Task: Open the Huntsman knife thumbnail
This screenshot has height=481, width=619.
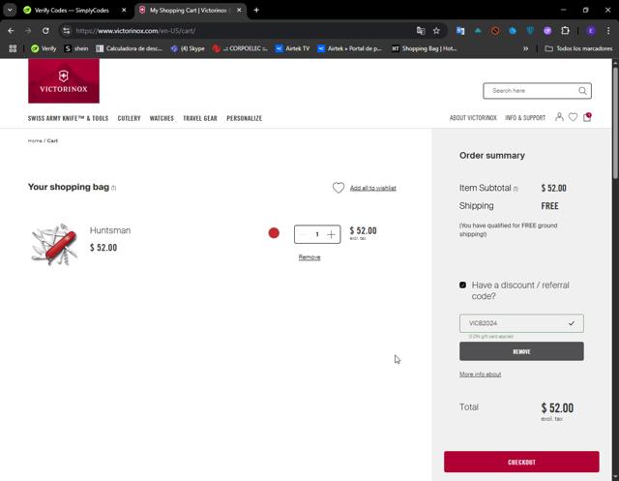Action: tap(54, 244)
